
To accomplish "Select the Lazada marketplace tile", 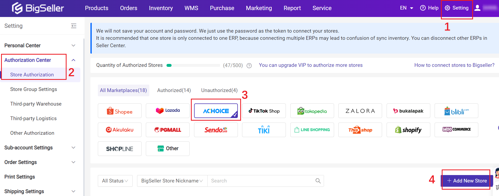I will click(168, 111).
